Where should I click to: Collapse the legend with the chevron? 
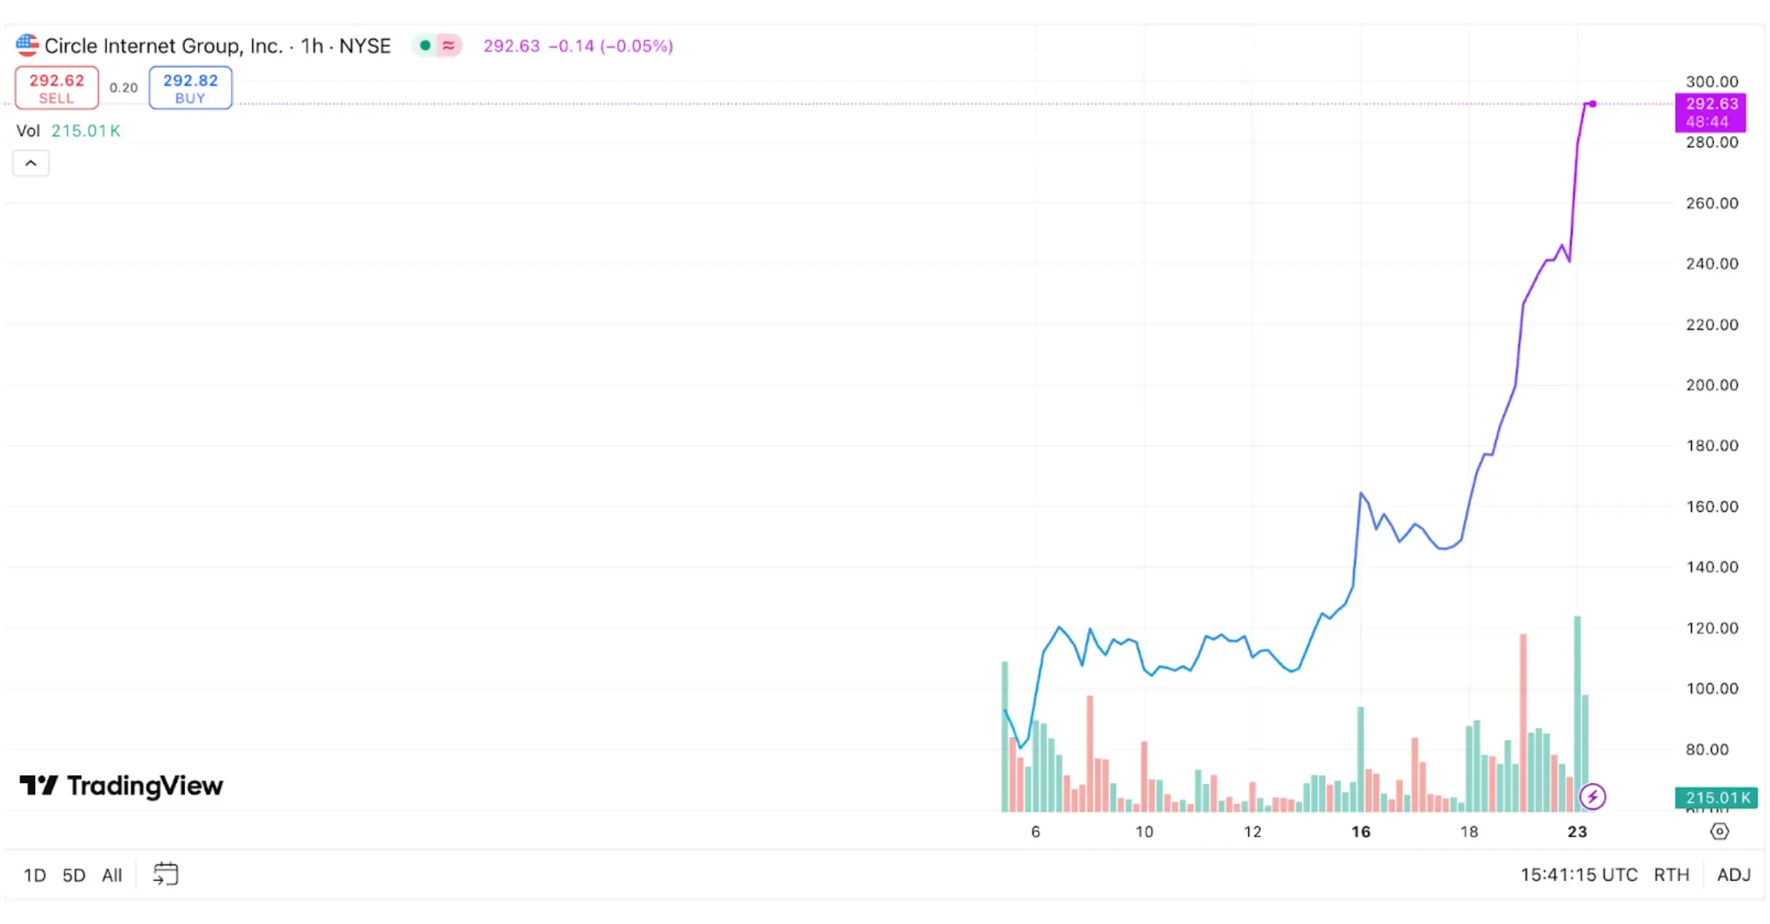[x=30, y=162]
